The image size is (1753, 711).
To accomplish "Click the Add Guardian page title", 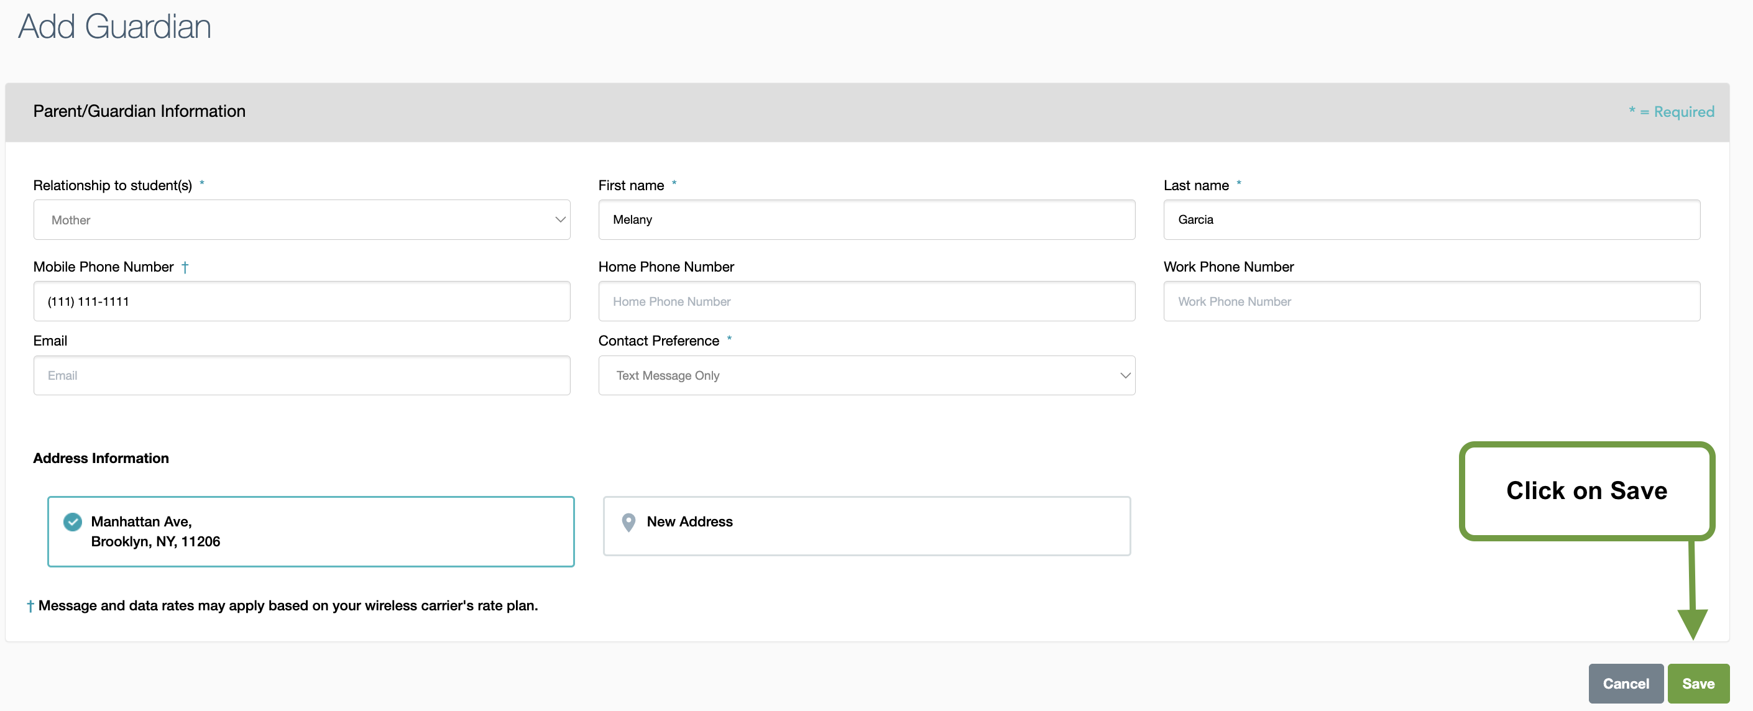I will click(x=114, y=27).
